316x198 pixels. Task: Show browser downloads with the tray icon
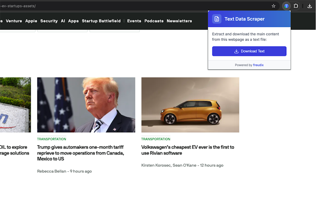pyautogui.click(x=310, y=6)
